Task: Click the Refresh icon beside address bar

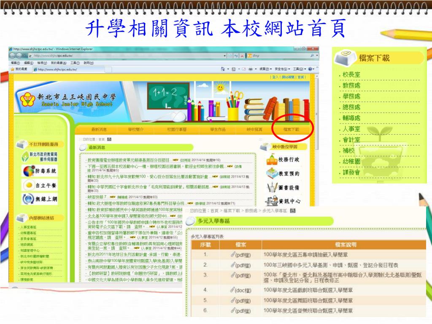Action: 236,56
